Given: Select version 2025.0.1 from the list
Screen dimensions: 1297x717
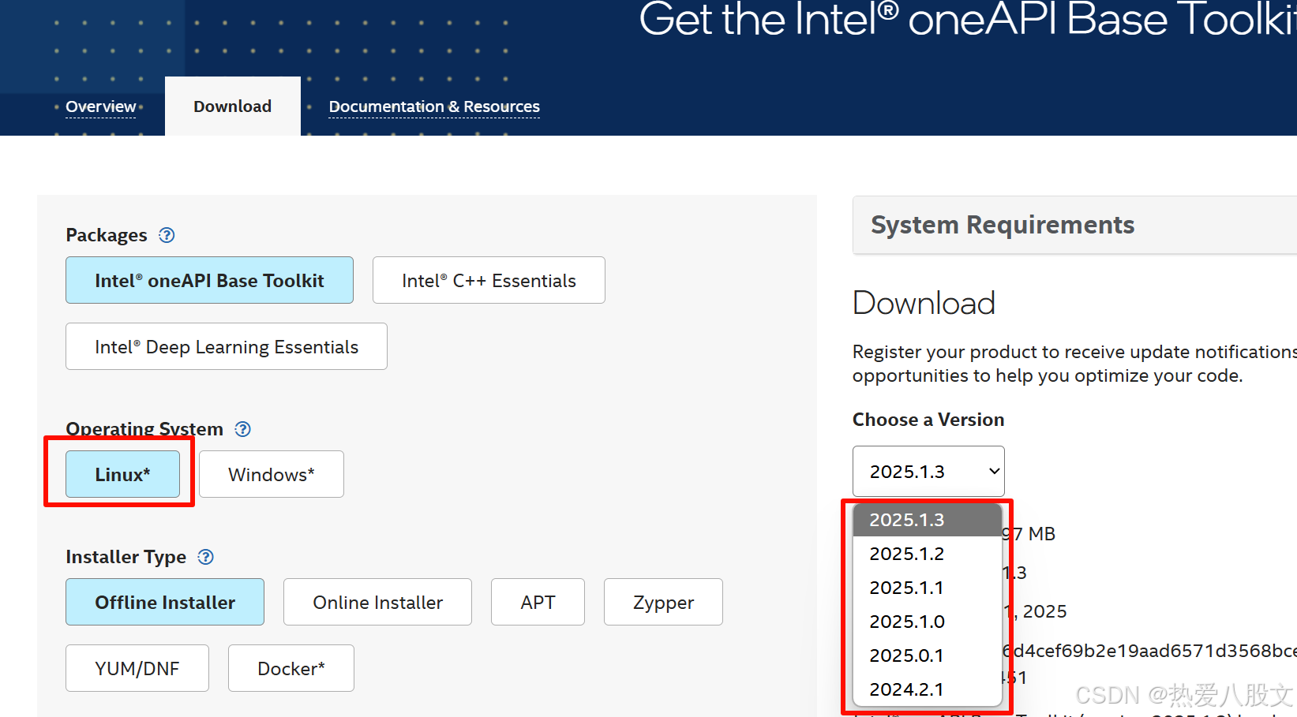Looking at the screenshot, I should coord(906,655).
